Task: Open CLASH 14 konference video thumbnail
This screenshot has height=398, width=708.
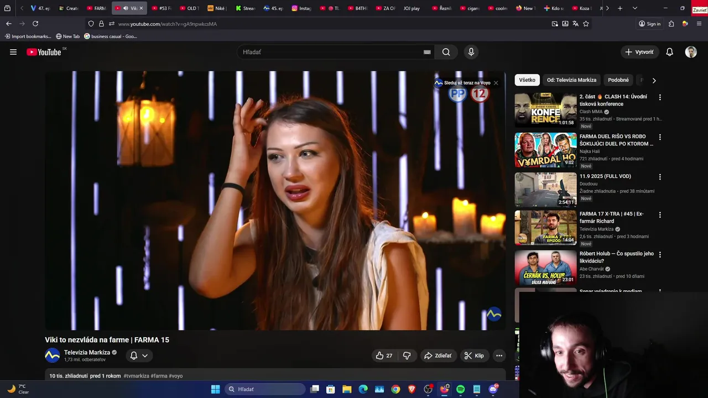Action: (545, 110)
